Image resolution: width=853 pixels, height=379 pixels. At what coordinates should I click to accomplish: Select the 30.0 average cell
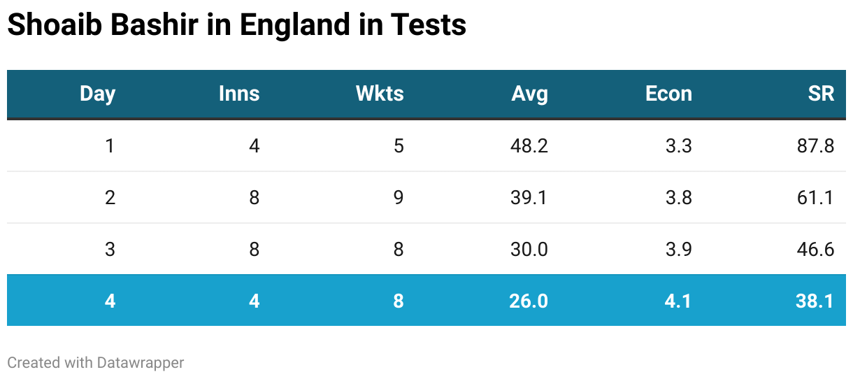[529, 250]
